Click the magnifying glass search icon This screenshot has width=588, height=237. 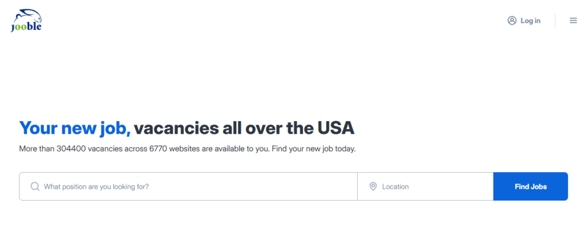click(35, 187)
